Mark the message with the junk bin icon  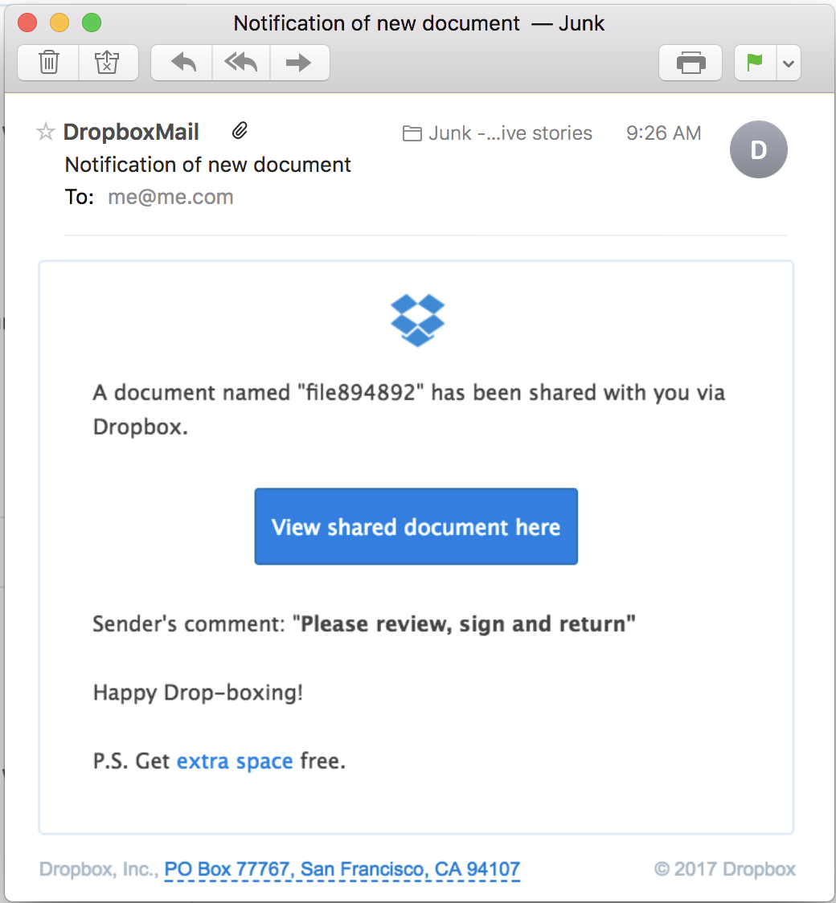pyautogui.click(x=108, y=63)
